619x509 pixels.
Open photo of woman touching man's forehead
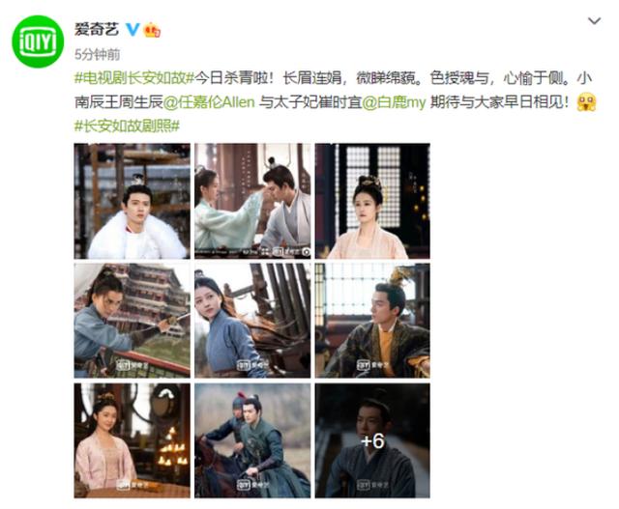252,201
